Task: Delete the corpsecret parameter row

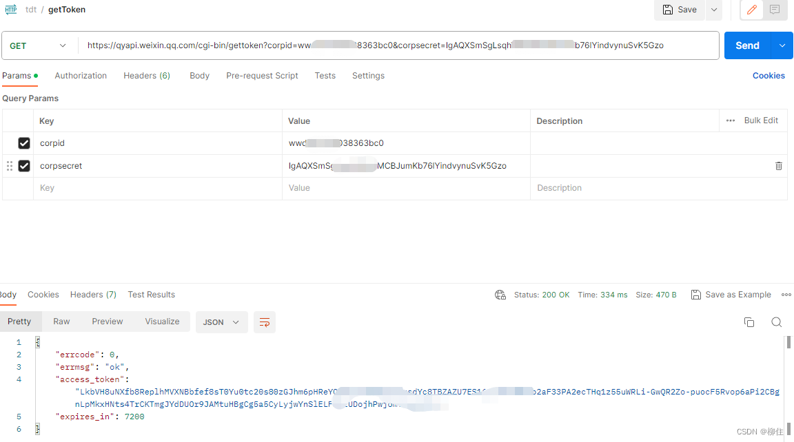Action: 778,166
